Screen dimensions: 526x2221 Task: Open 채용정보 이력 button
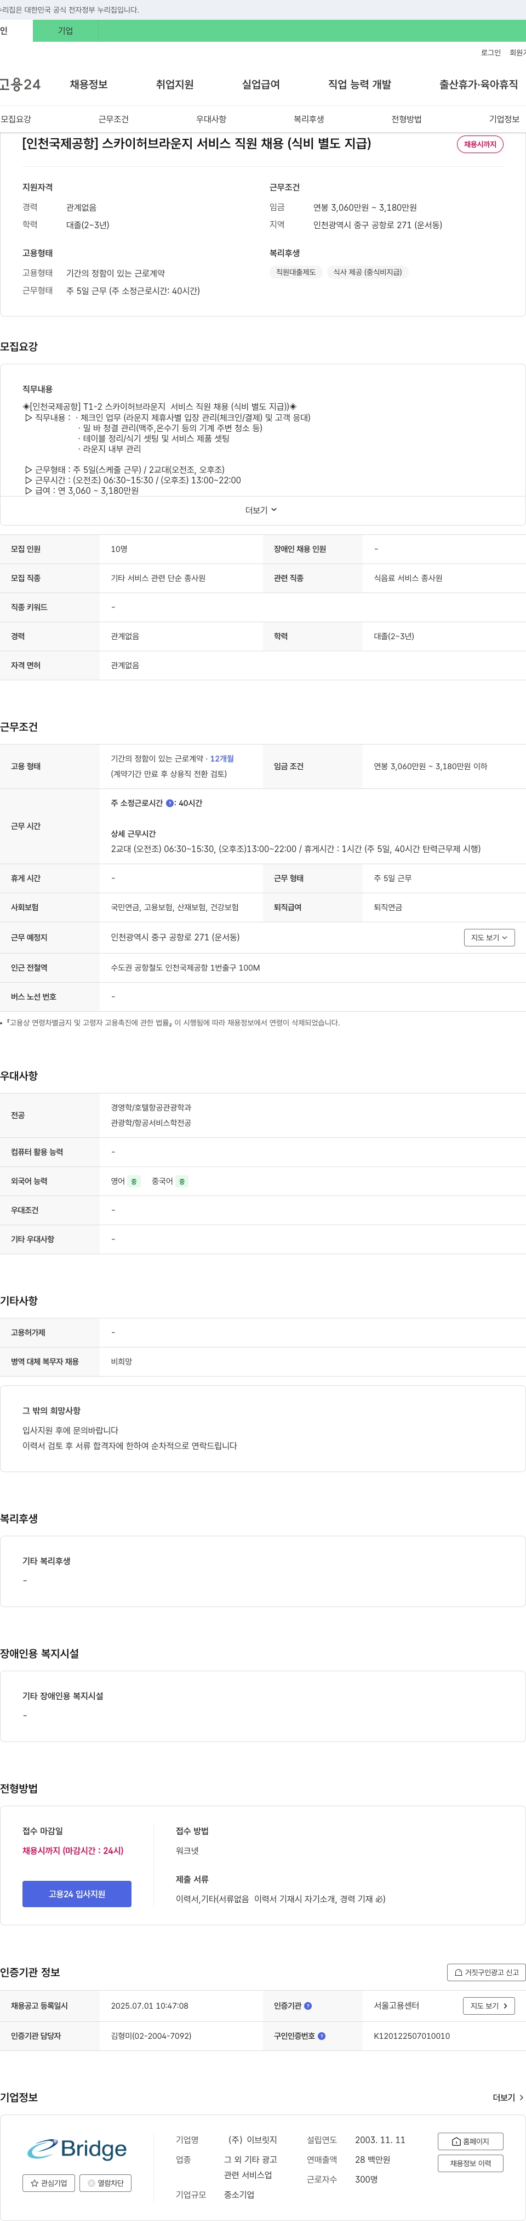pyautogui.click(x=470, y=2162)
